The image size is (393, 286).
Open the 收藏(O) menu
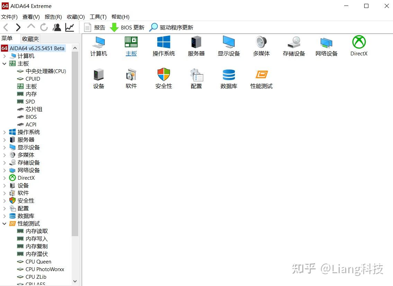point(76,17)
